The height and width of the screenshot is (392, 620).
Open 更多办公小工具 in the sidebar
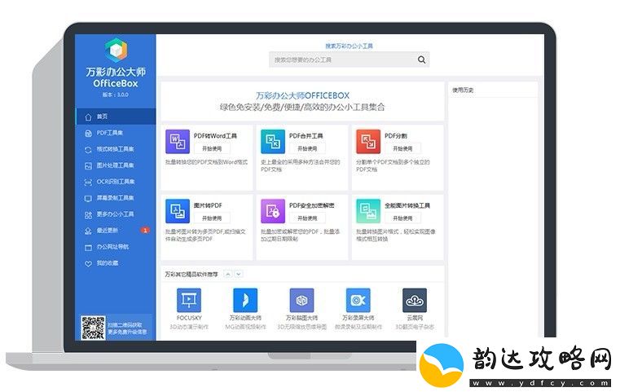116,214
